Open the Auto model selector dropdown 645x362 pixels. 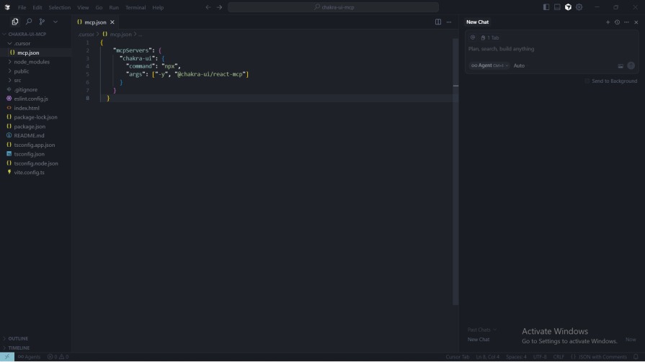point(520,65)
